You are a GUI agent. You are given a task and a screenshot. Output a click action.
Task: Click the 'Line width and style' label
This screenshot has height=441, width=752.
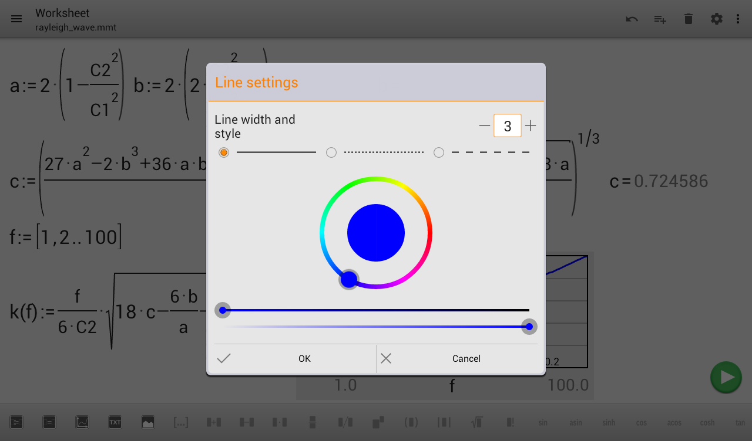tap(255, 127)
